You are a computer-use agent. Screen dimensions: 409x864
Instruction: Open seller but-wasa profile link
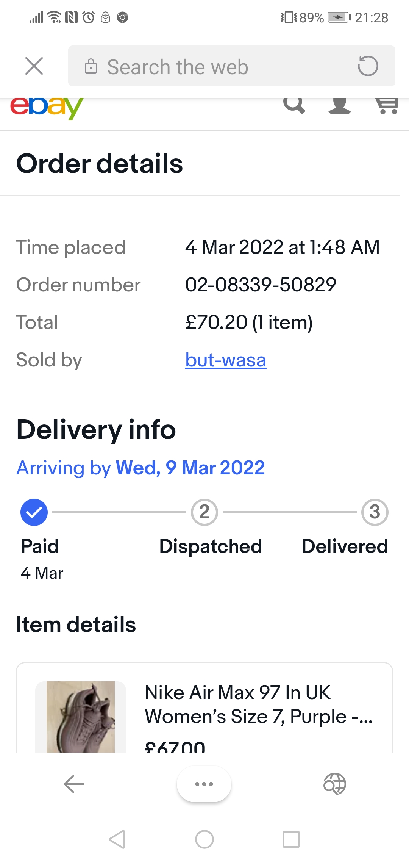(226, 360)
